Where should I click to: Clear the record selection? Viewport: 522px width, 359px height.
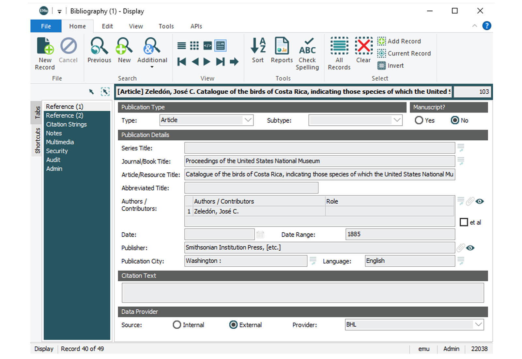coord(363,46)
